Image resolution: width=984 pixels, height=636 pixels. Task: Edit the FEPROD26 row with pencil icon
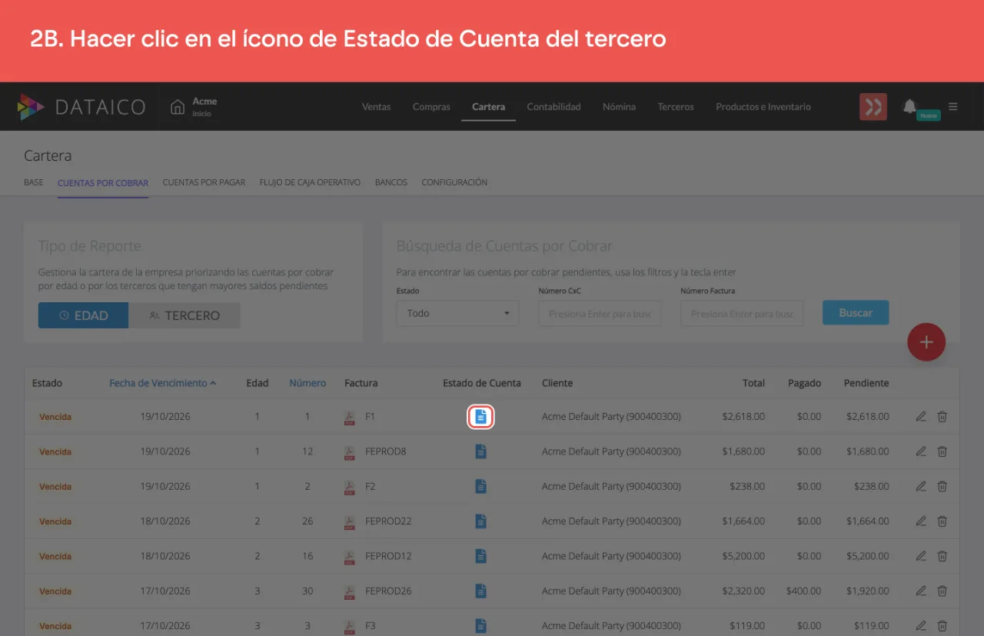click(921, 591)
